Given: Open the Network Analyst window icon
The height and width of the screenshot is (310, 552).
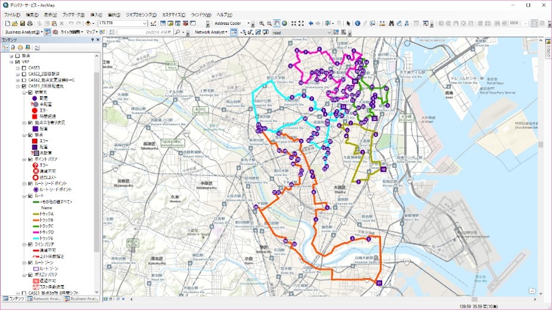Looking at the screenshot, I should (x=234, y=32).
